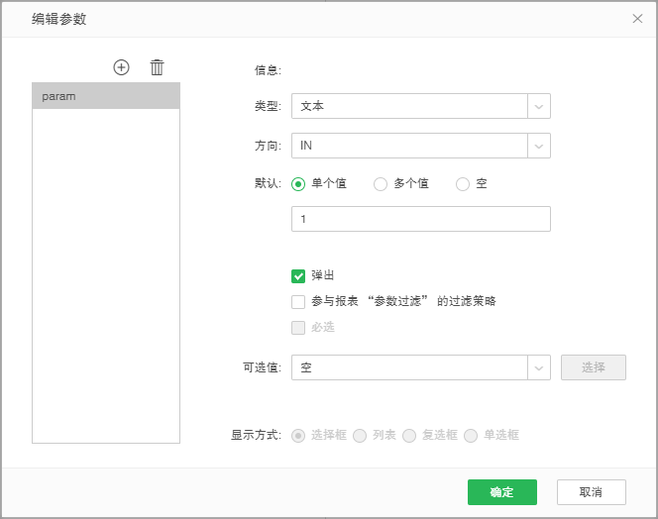Select the 空 default radio button

463,184
